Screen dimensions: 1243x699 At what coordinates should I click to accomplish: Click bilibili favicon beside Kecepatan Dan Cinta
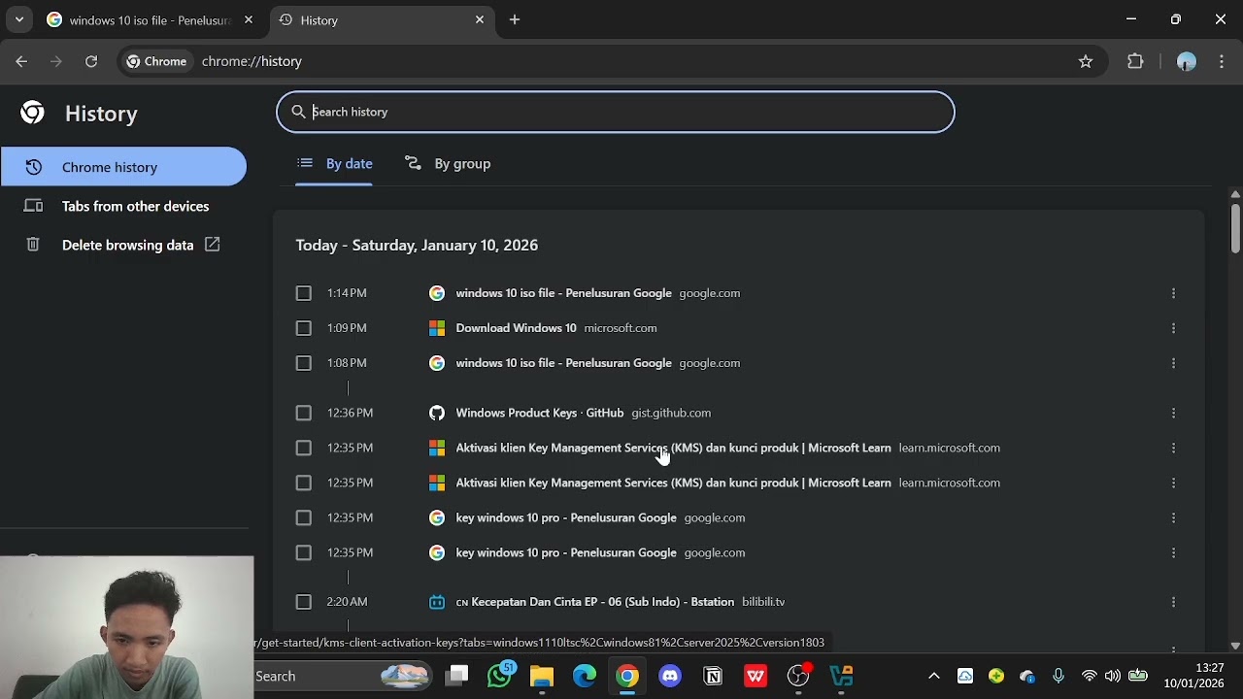437,602
